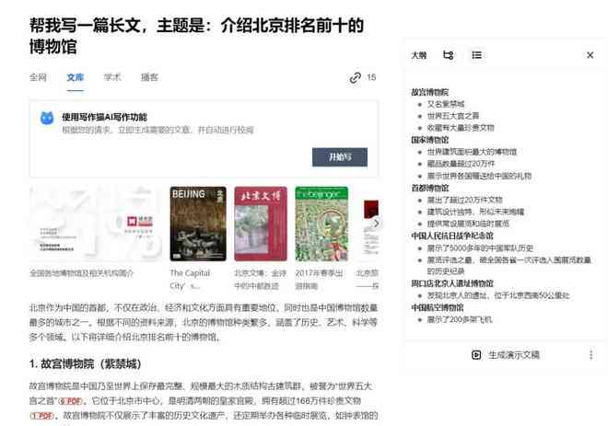This screenshot has height=426, width=608.
Task: Close the outline panel with the X
Action: click(590, 55)
